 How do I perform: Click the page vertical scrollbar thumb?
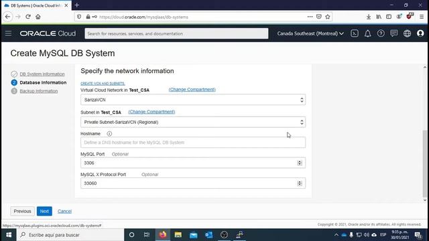424,163
